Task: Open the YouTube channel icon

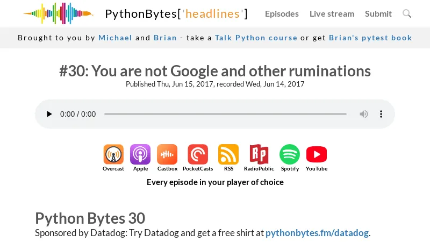Action: (x=317, y=155)
